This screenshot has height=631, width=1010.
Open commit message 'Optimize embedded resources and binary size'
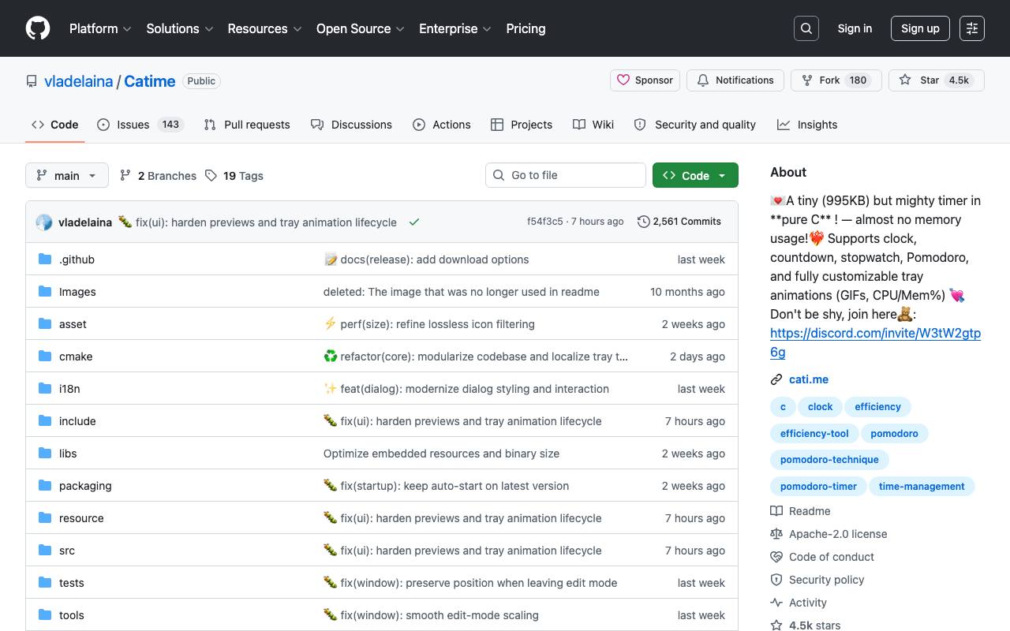click(441, 454)
